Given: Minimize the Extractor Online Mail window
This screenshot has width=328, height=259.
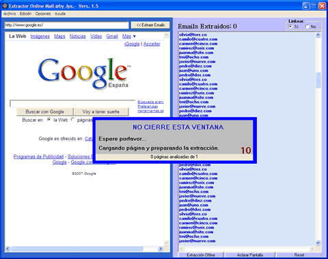Looking at the screenshot, I should [x=306, y=6].
